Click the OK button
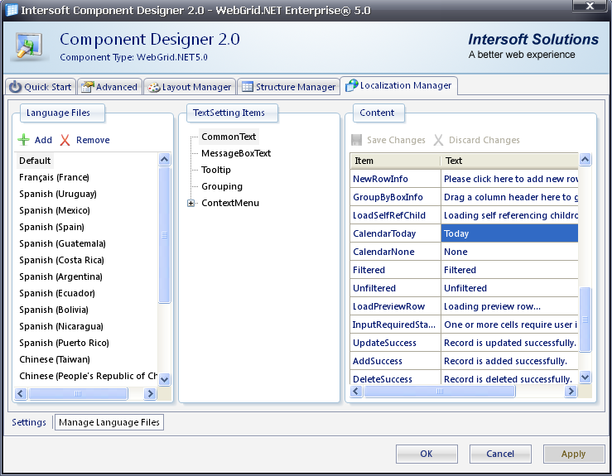This screenshot has width=612, height=476. pyautogui.click(x=426, y=454)
